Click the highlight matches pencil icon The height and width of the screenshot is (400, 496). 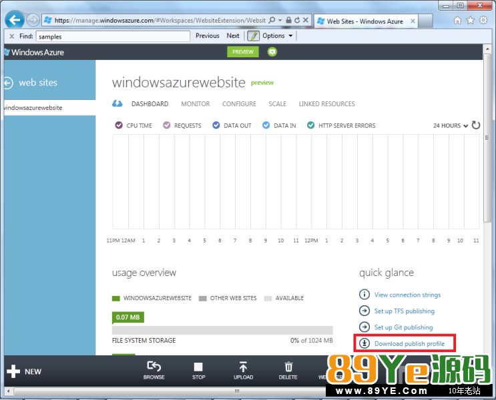[x=254, y=36]
